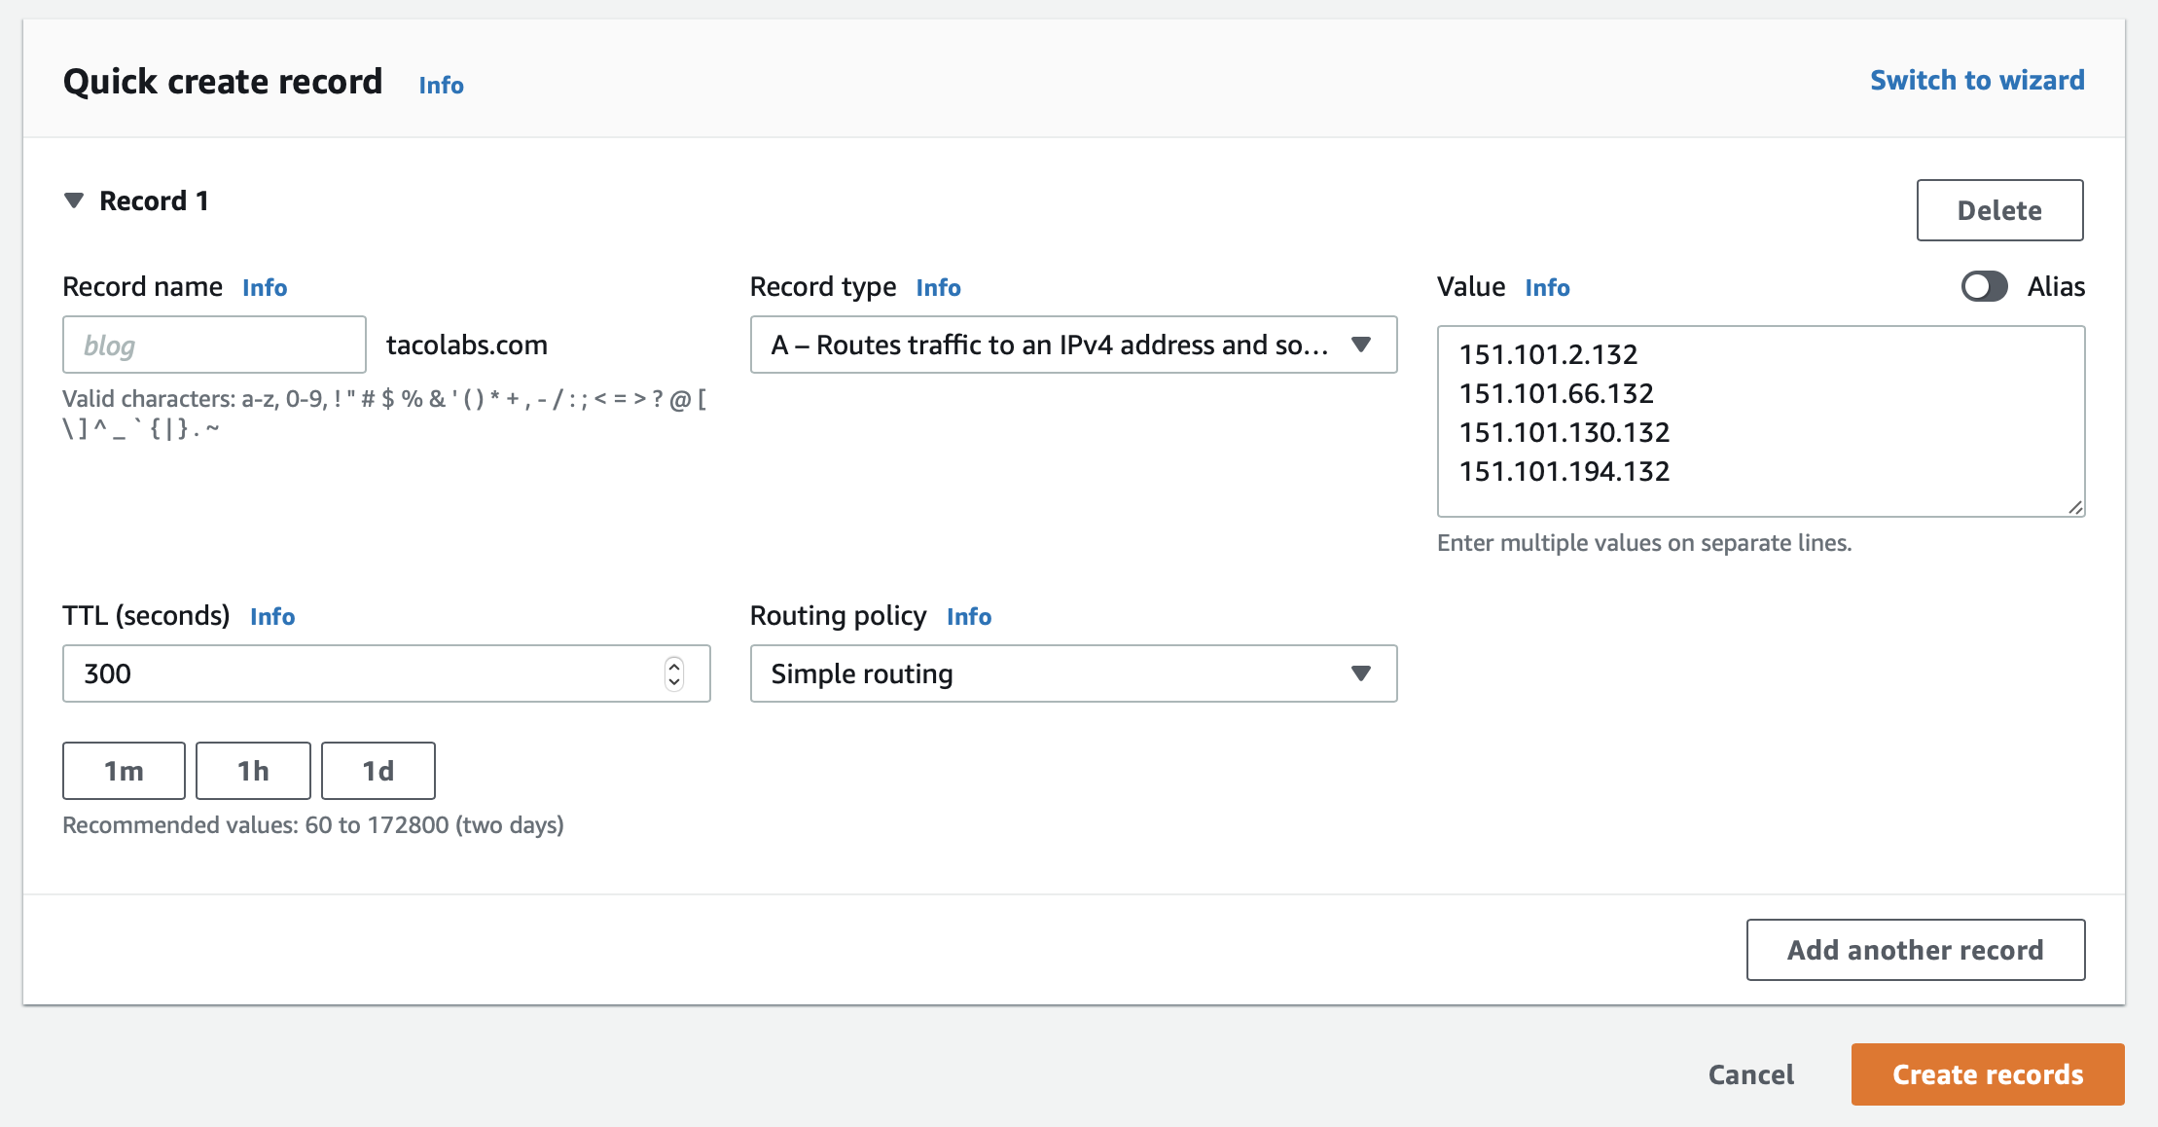Open Info next to TTL seconds

[272, 616]
